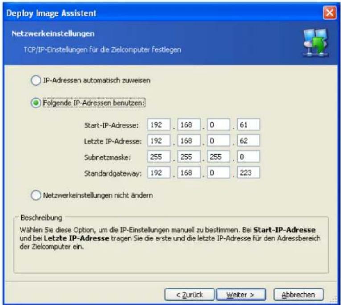Click Letzte IP-Adresse last octet field showing 62
341x305 pixels.
[x=248, y=140]
